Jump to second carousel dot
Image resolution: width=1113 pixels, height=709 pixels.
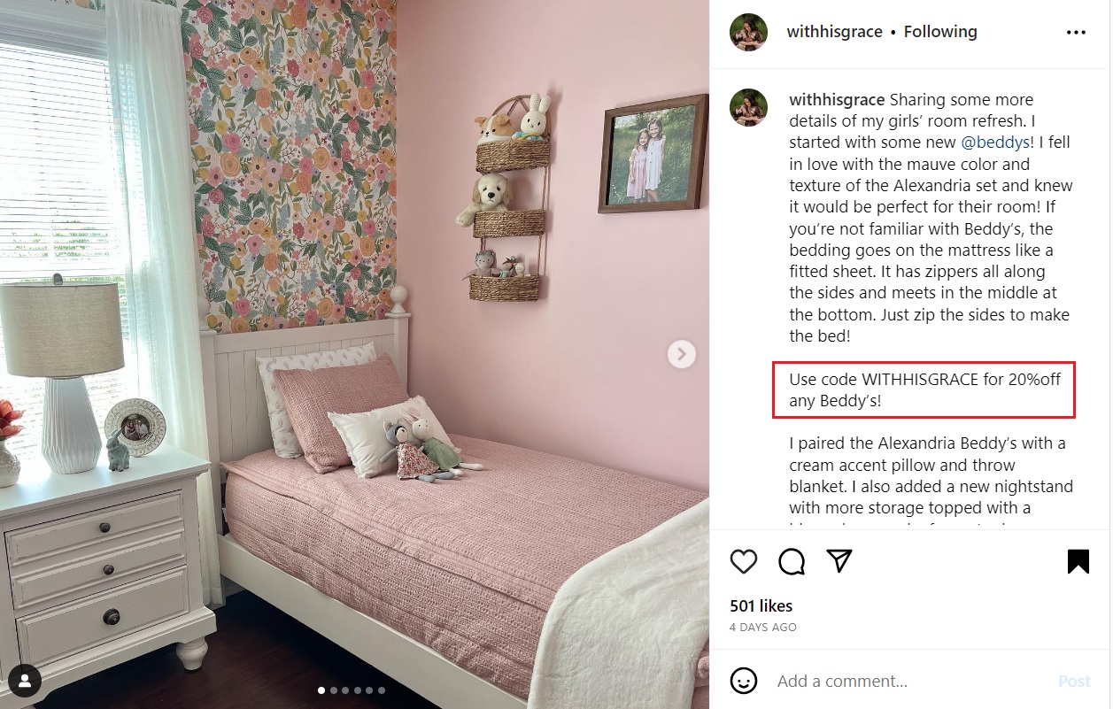[x=333, y=690]
